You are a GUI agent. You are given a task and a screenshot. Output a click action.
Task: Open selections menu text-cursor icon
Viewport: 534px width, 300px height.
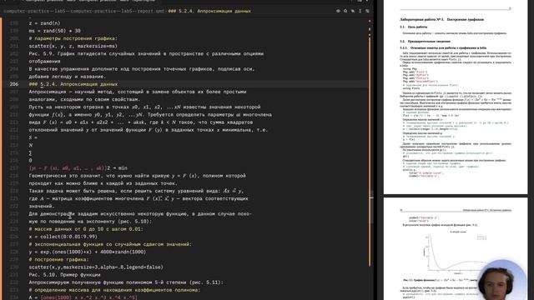[360, 11]
